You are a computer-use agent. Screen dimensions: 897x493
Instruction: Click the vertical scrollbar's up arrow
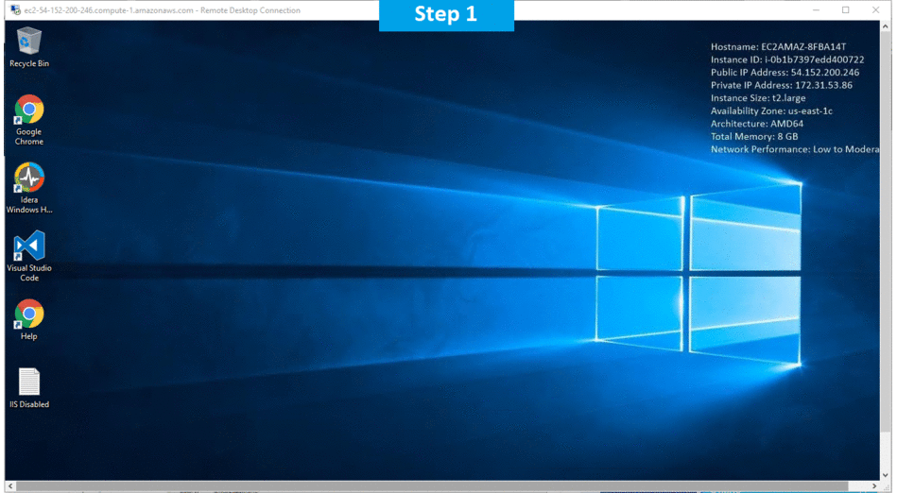click(890, 26)
